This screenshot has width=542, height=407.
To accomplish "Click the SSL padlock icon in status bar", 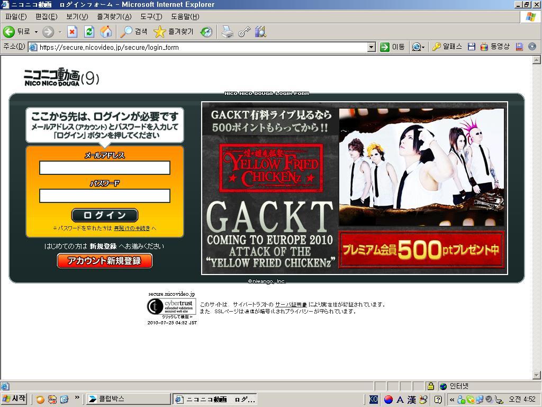I will tap(430, 386).
